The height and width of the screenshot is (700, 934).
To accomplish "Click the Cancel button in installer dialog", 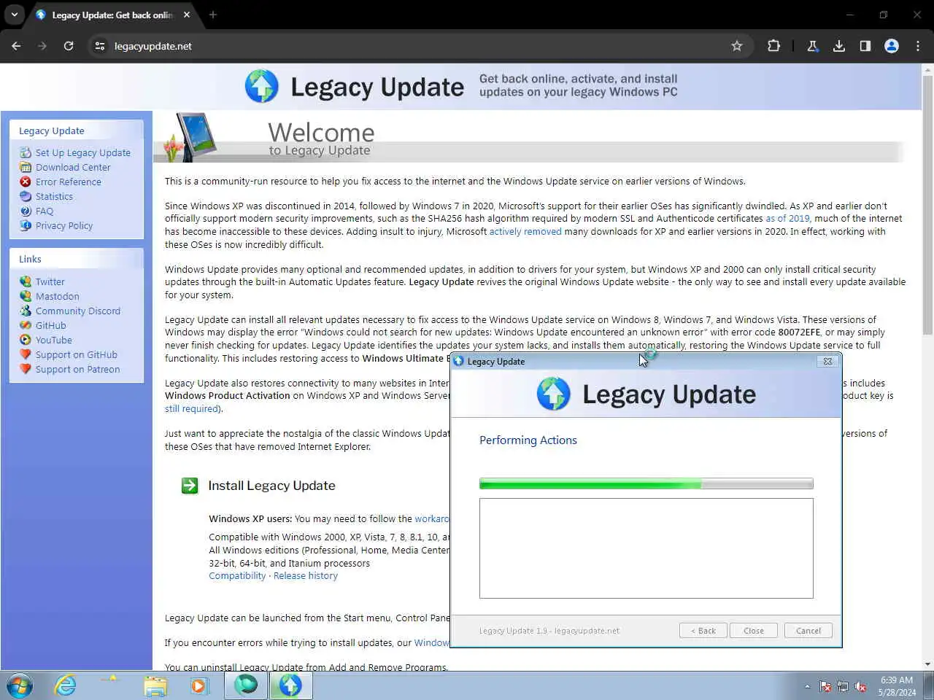I will 808,631.
